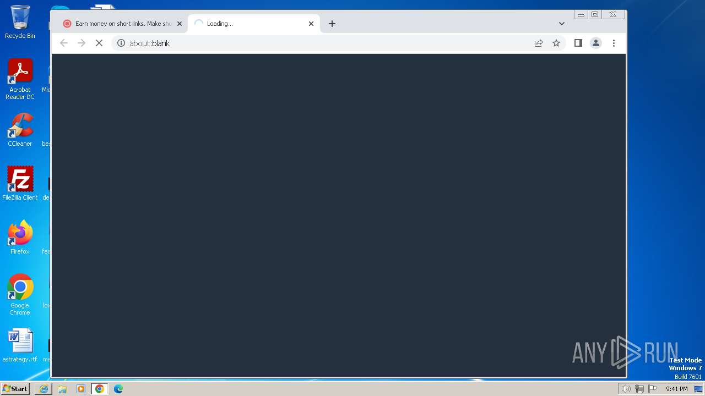Viewport: 705px width, 396px height.
Task: Show desktop via taskbar corner button
Action: (699, 389)
